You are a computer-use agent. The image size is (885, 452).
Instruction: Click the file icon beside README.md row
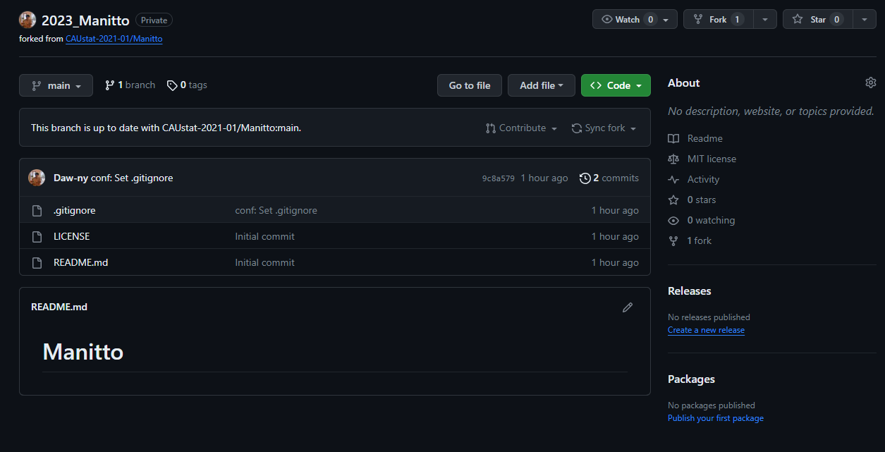tap(37, 262)
